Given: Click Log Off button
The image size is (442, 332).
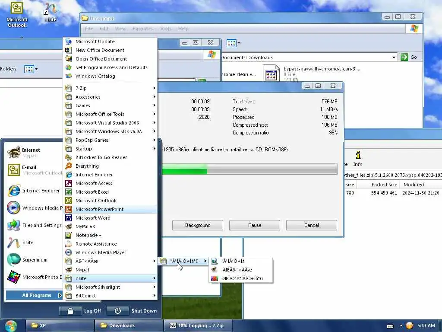Looking at the screenshot, I should click(x=80, y=311).
